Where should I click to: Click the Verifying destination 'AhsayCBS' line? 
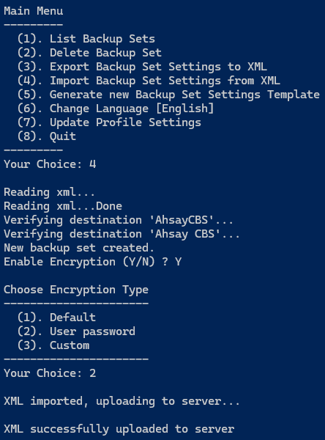119,220
